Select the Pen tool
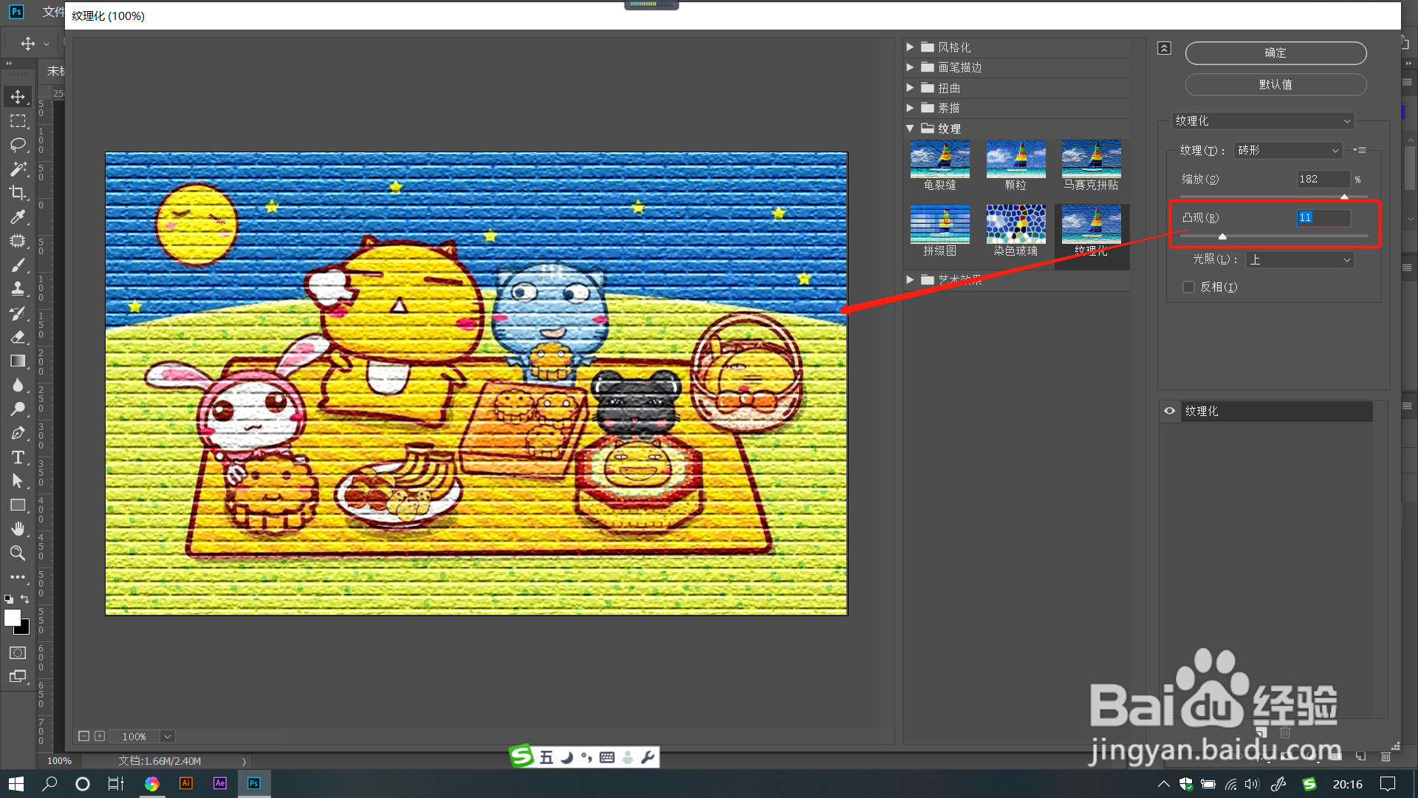This screenshot has height=798, width=1418. point(18,433)
